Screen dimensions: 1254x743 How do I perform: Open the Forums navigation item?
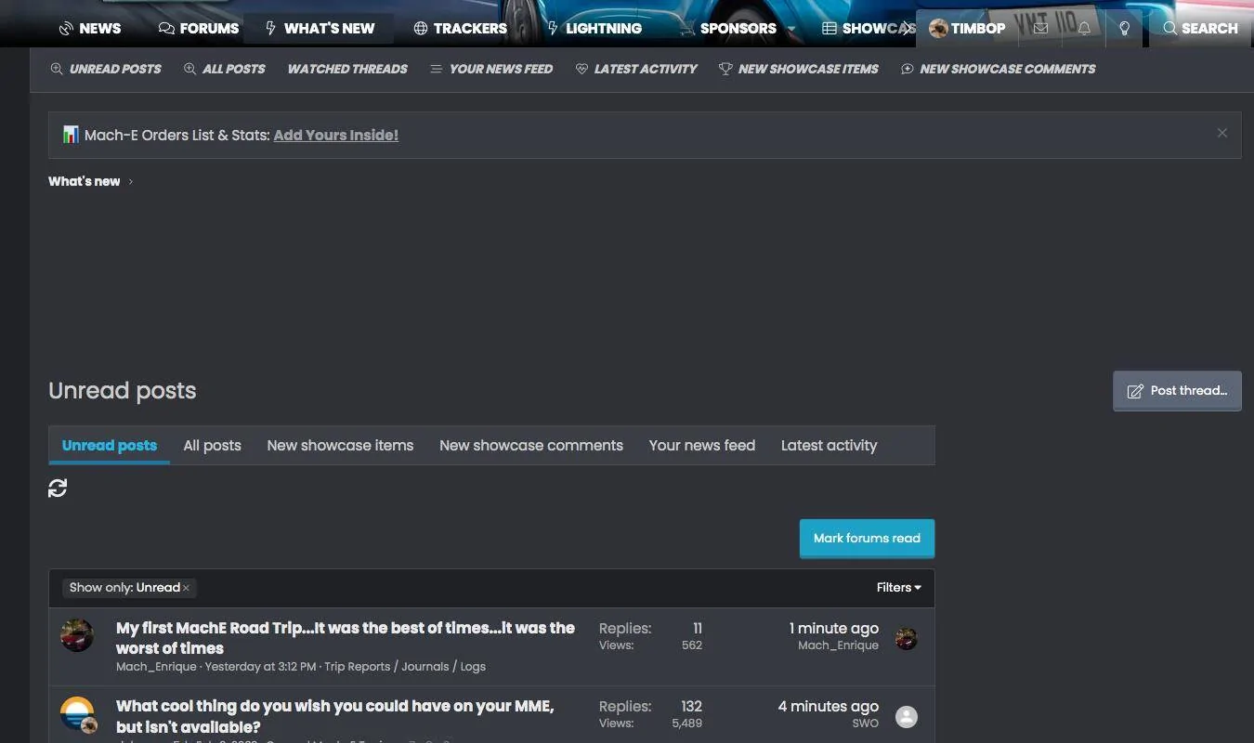coord(199,28)
